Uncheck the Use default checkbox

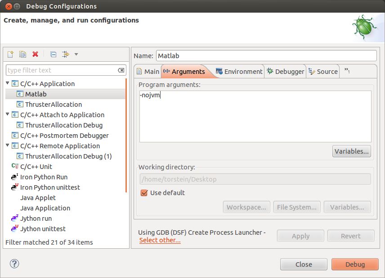[x=144, y=193]
